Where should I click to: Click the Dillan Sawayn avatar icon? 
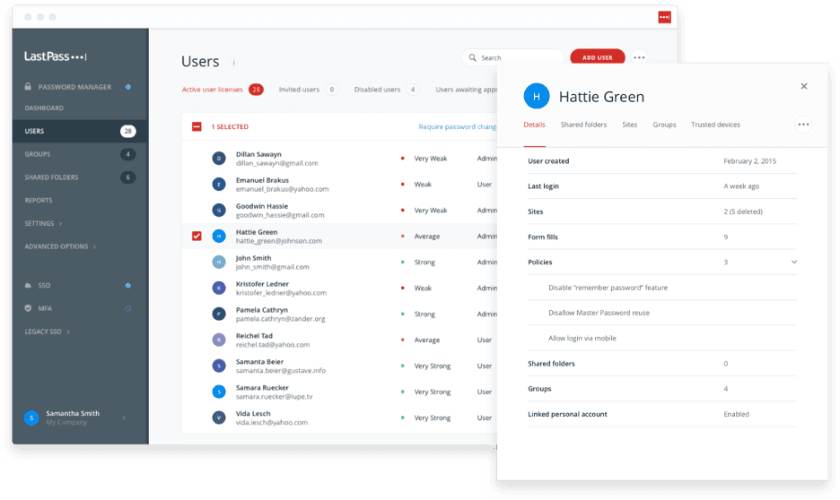[218, 158]
